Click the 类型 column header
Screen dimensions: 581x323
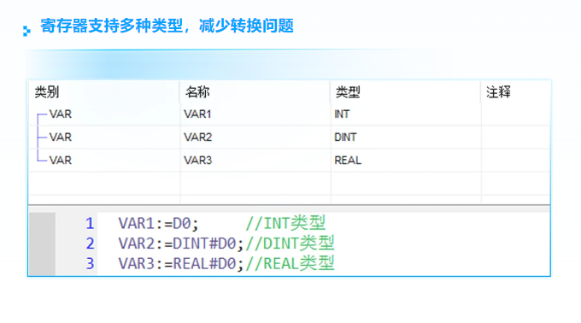coord(348,92)
